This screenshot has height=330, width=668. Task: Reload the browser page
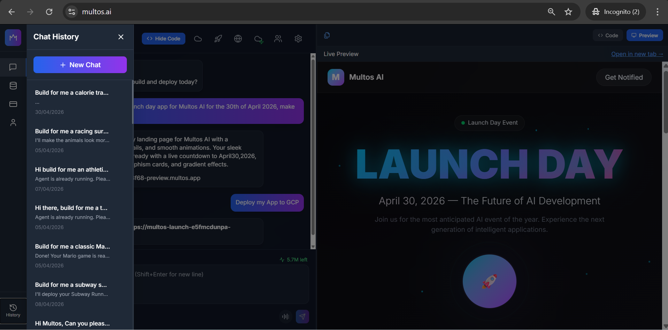(x=49, y=12)
